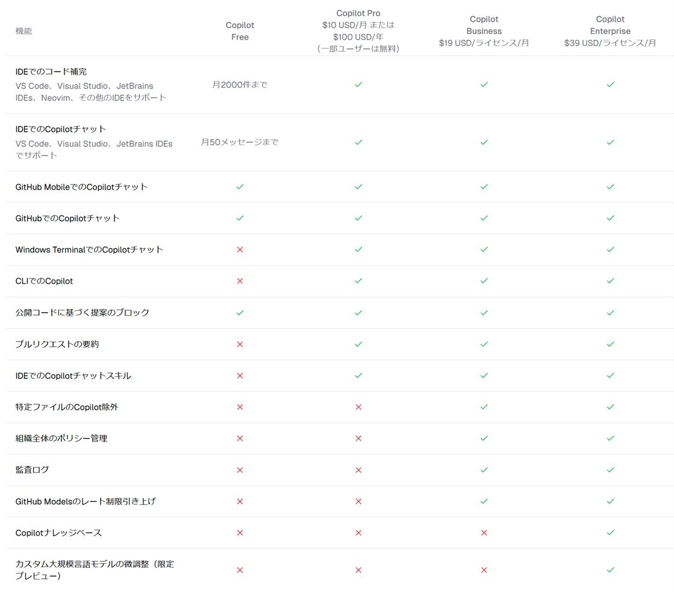The height and width of the screenshot is (591, 674).
Task: Click the 'Copilotナレッジベース' row label
Action: pos(59,533)
